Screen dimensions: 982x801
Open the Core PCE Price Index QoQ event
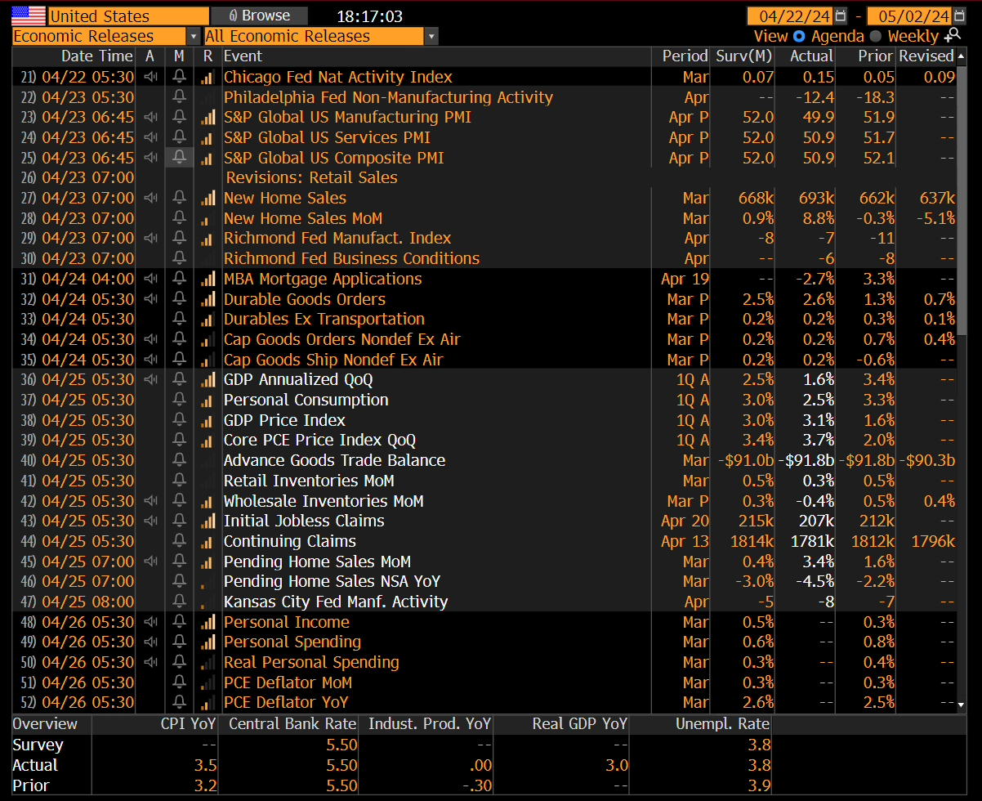coord(319,441)
